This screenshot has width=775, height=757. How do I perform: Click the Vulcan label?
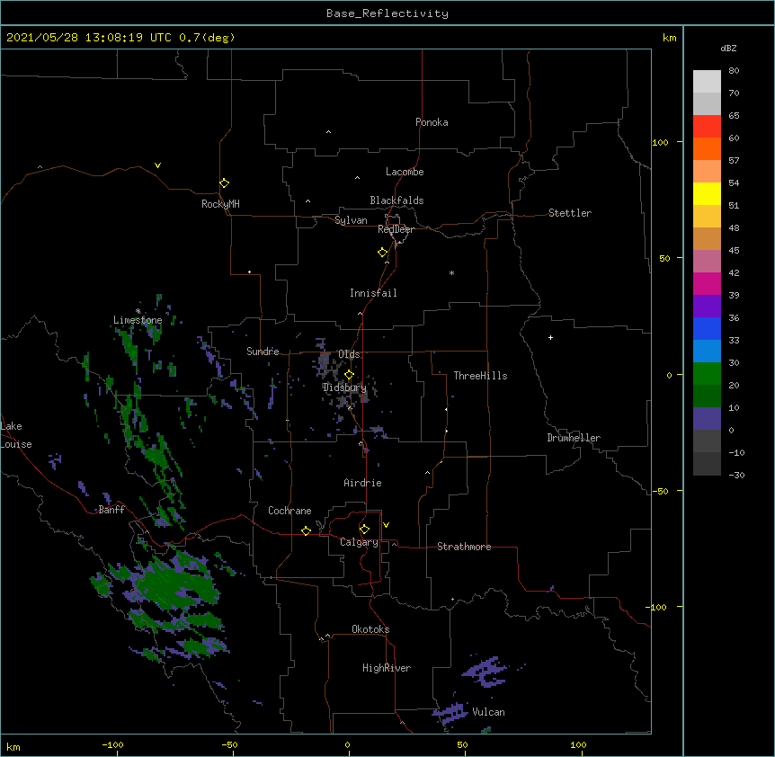[488, 712]
